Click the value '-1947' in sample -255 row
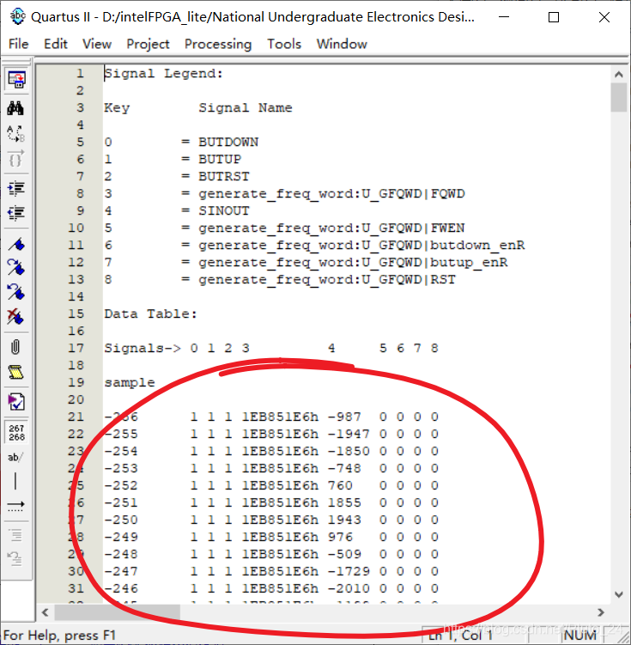 point(349,434)
